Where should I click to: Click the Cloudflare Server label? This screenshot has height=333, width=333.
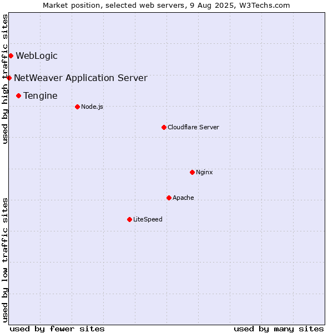[193, 127]
